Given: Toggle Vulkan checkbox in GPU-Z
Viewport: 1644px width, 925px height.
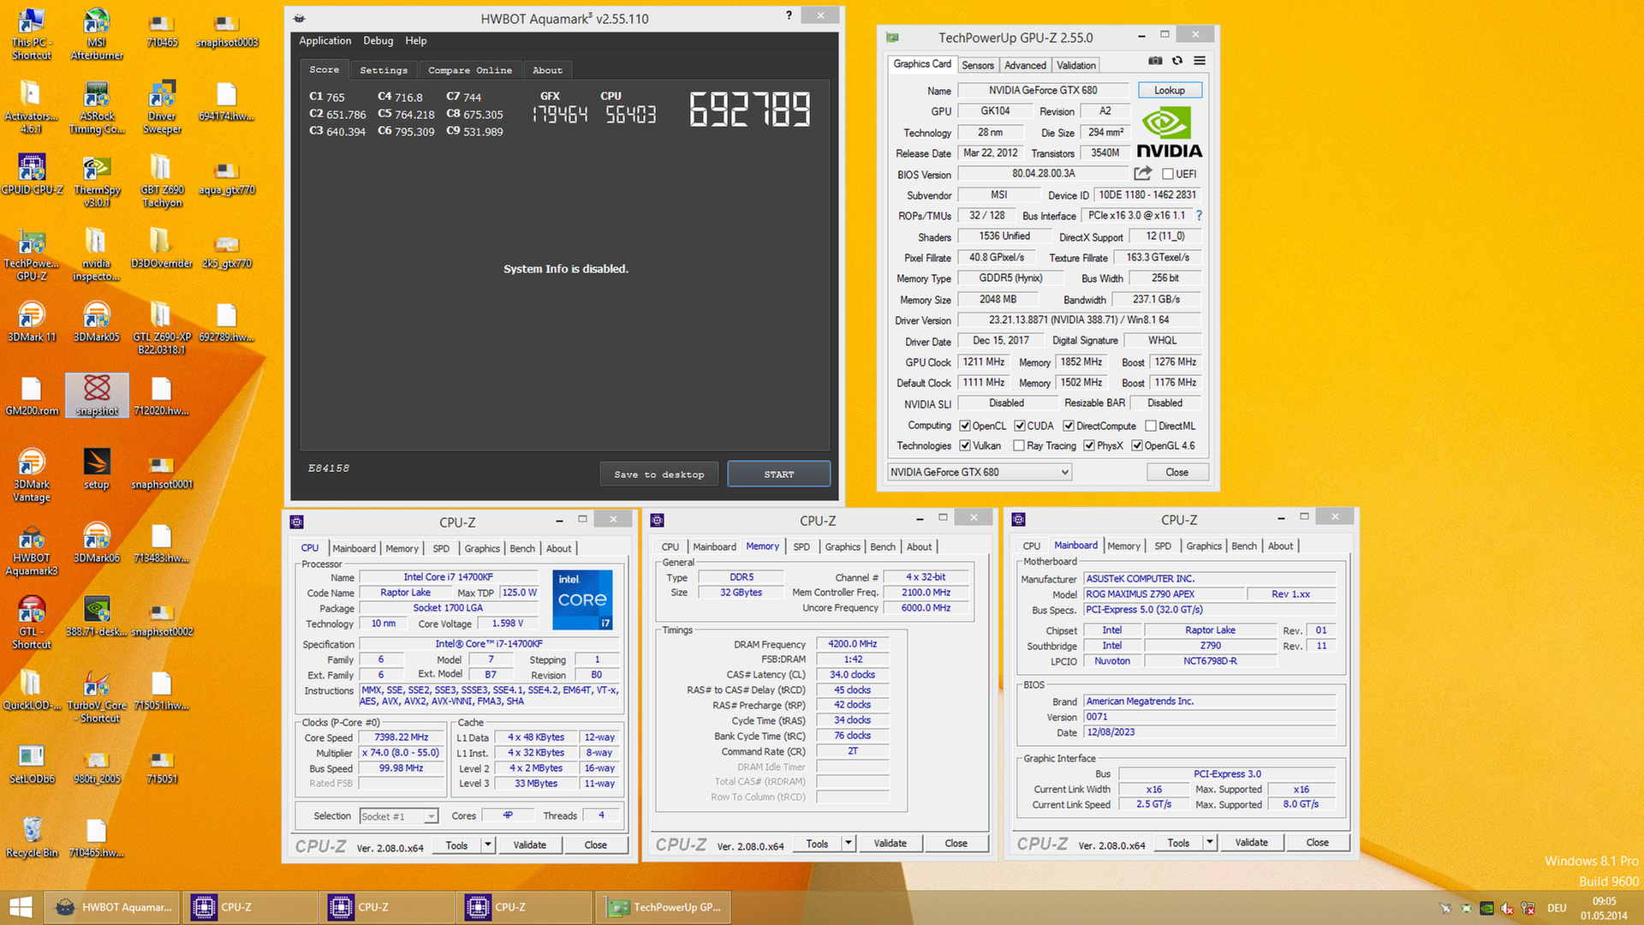Looking at the screenshot, I should pyautogui.click(x=965, y=445).
